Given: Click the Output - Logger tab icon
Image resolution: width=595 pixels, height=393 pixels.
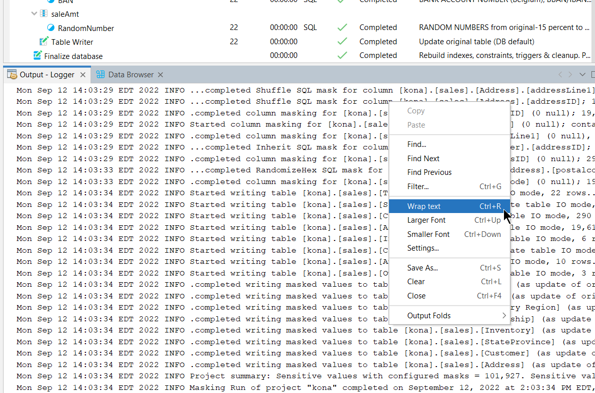Looking at the screenshot, I should (12, 75).
